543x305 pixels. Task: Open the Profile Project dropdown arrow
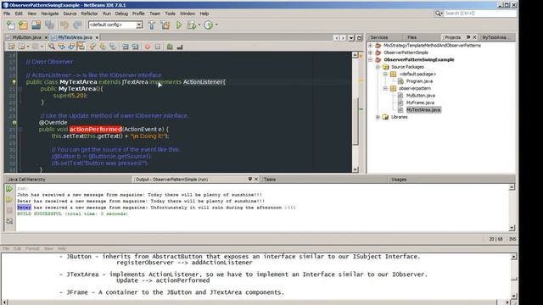[x=216, y=25]
